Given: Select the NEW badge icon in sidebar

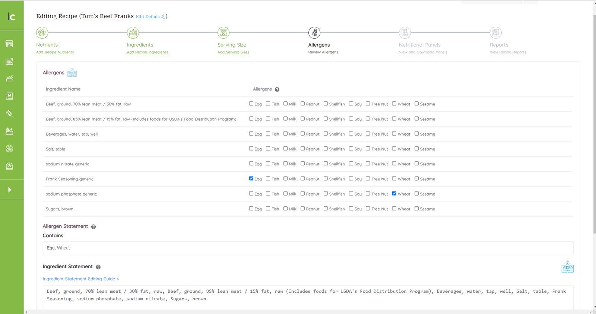Looking at the screenshot, I should click(9, 149).
